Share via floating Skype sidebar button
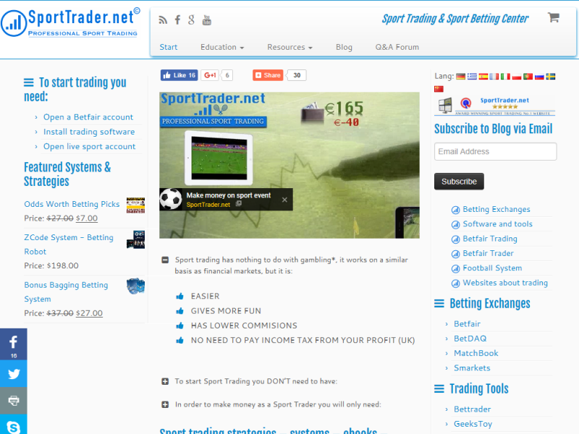Image resolution: width=579 pixels, height=434 pixels. point(13,425)
